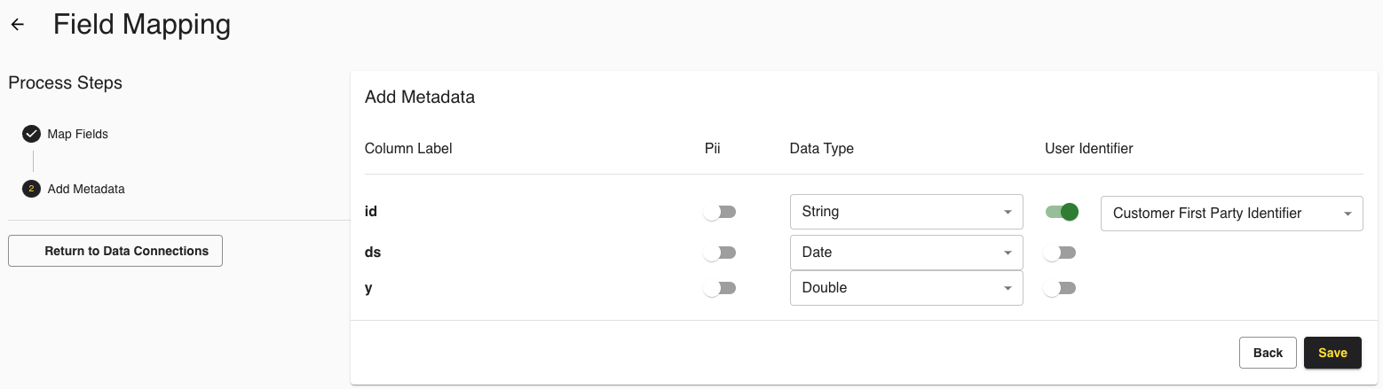This screenshot has height=389, width=1383.
Task: Click the Customer First Party Identifier arrow
Action: [x=1347, y=214]
